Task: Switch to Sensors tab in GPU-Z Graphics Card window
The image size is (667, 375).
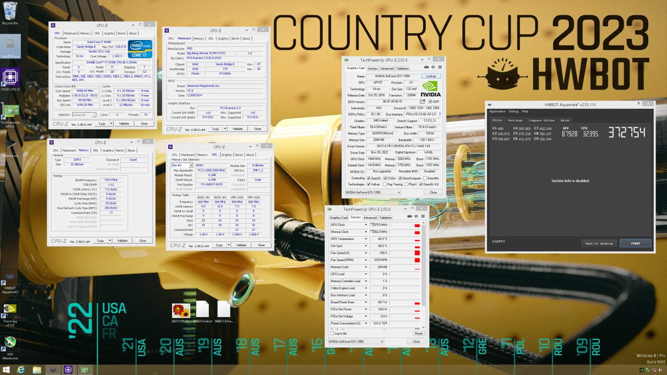Action: [x=372, y=68]
